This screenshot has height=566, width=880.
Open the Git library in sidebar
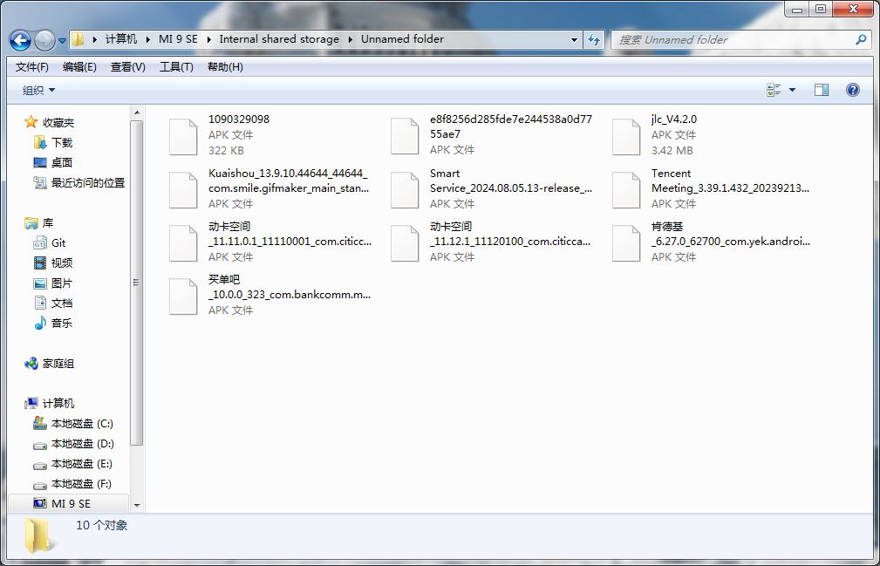click(x=58, y=243)
